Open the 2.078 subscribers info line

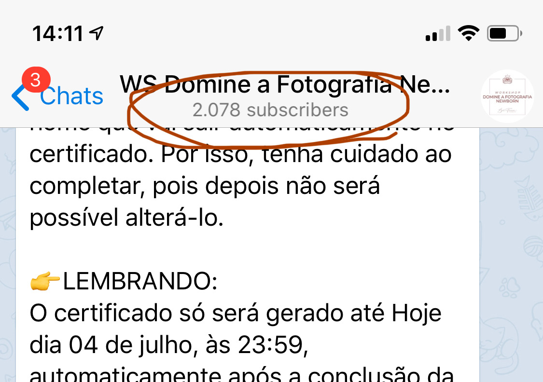tap(270, 110)
